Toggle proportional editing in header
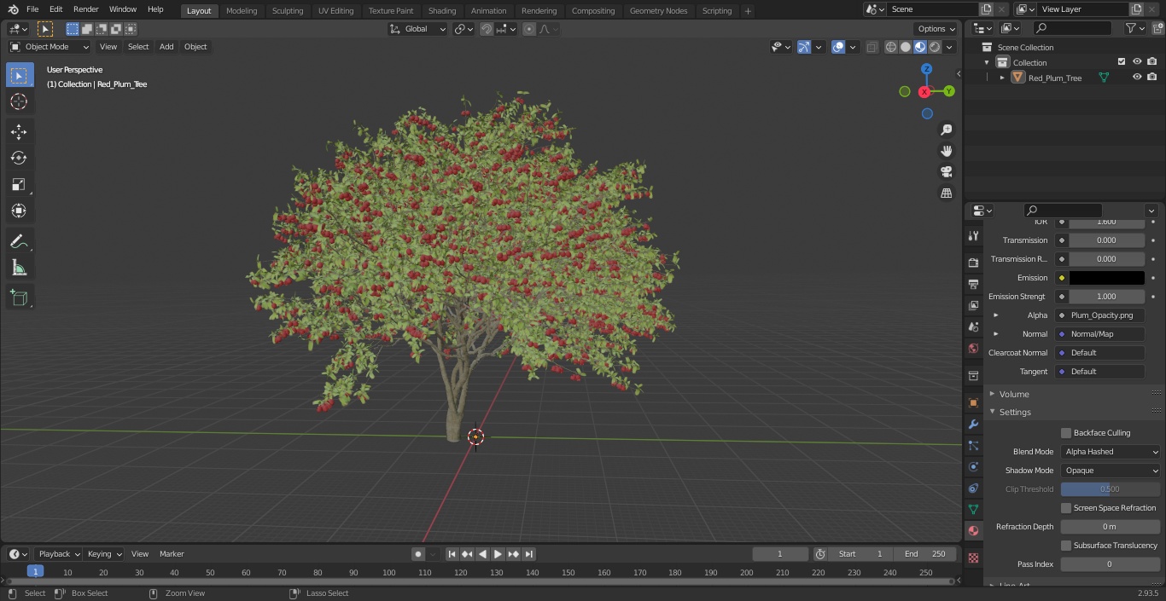 click(x=529, y=29)
